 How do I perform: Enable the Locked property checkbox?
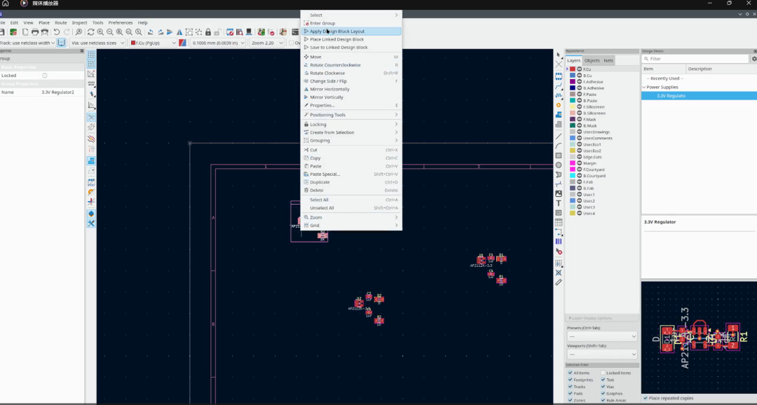(45, 76)
